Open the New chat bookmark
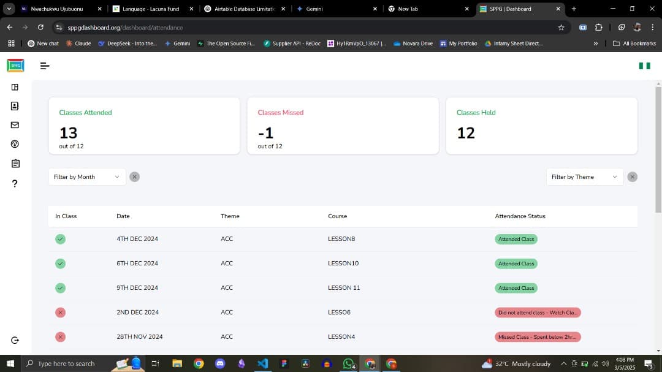This screenshot has width=662, height=372. 43,44
